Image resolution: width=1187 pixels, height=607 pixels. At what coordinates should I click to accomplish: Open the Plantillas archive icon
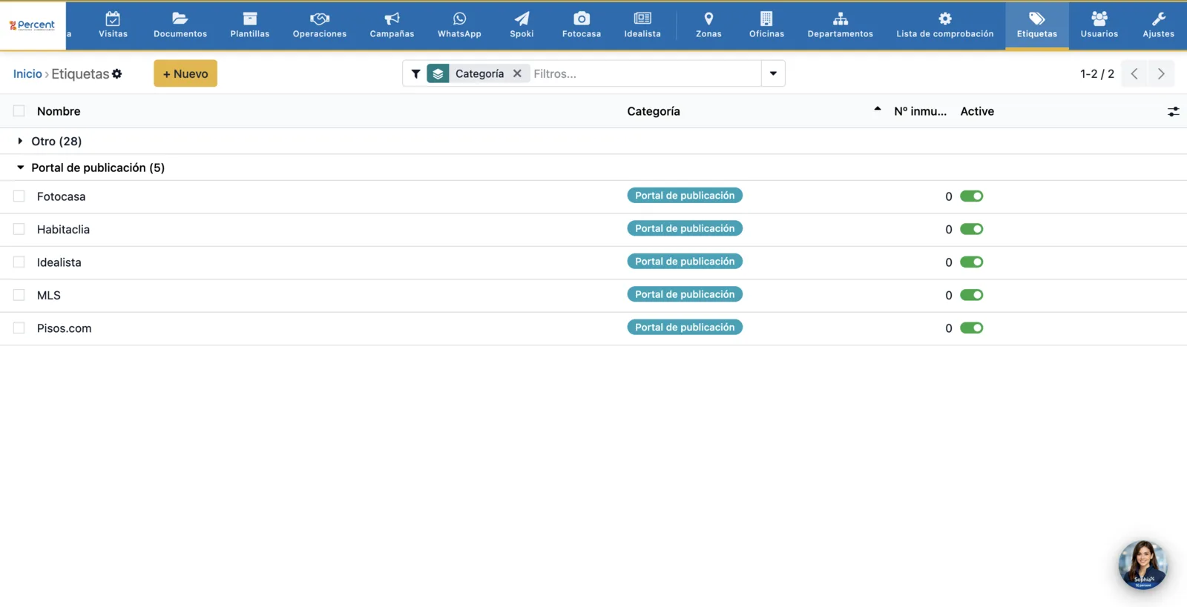coord(250,19)
